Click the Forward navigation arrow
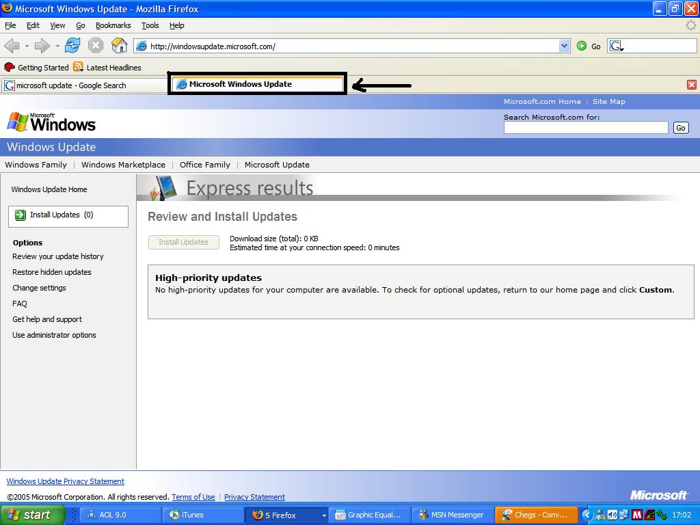Screen dimensions: 700x525 click(x=42, y=46)
